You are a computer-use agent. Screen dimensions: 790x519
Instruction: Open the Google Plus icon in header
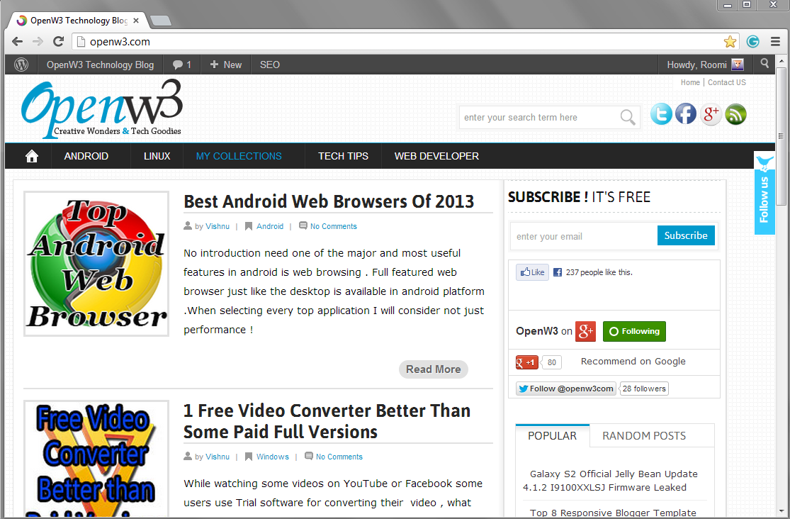click(711, 114)
